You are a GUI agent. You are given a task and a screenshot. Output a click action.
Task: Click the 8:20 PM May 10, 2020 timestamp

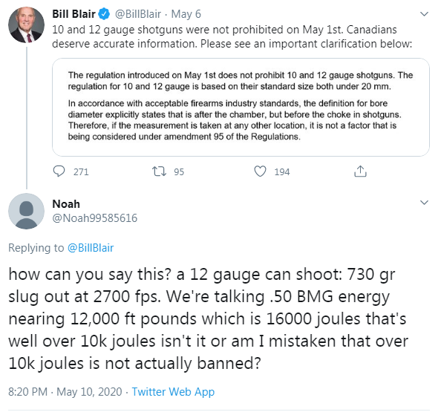(65, 392)
